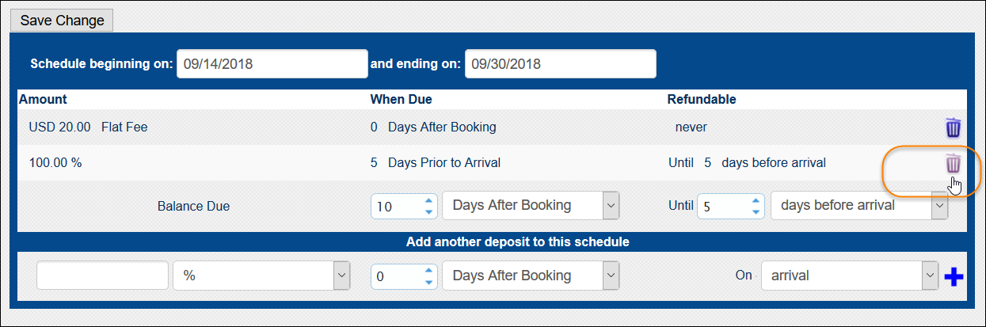Viewport: 986px width, 327px height.
Task: Decrease Balance Due days value of 10
Action: click(x=428, y=211)
